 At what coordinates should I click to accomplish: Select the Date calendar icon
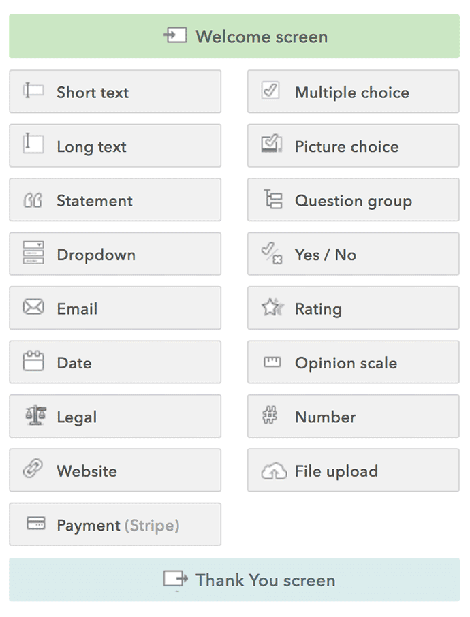33,361
